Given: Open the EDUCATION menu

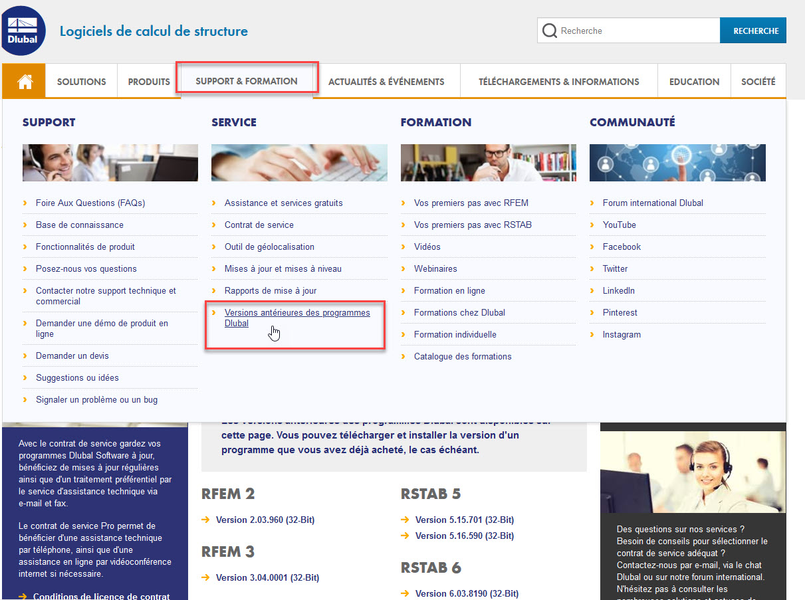Looking at the screenshot, I should [x=694, y=81].
